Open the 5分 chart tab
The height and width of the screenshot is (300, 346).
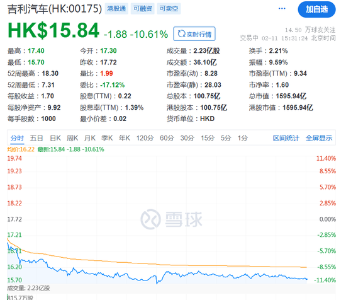pos(226,138)
